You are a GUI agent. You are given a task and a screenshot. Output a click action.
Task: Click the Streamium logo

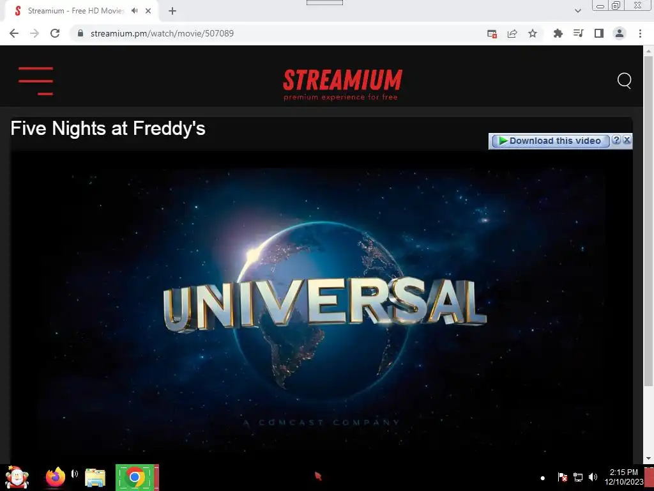pyautogui.click(x=342, y=85)
